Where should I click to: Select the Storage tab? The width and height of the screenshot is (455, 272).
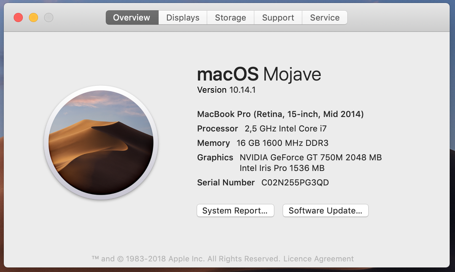click(x=231, y=18)
